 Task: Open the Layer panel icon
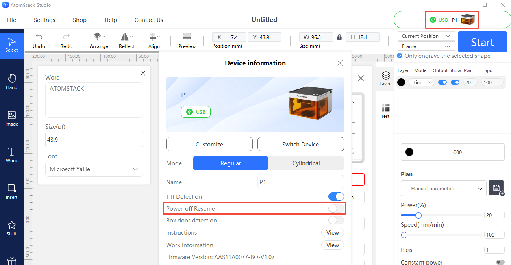pyautogui.click(x=385, y=78)
